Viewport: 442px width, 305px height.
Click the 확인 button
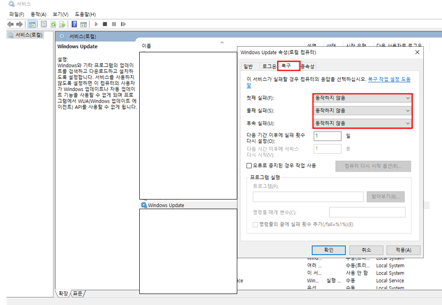[x=328, y=250]
